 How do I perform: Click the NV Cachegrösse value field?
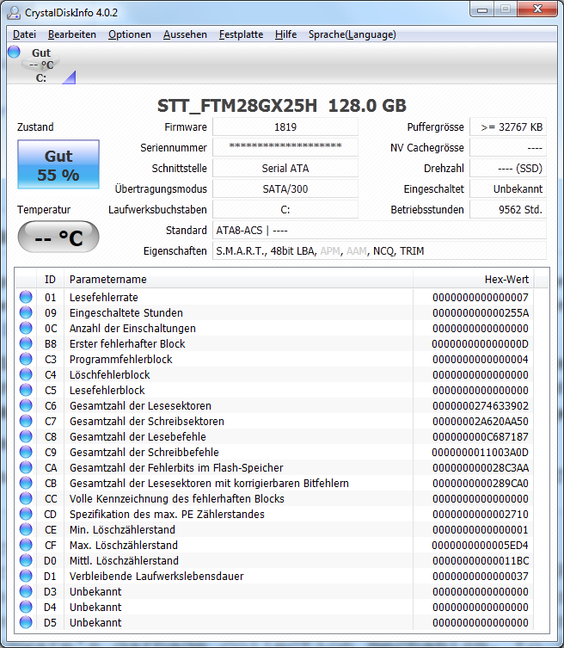(x=508, y=147)
